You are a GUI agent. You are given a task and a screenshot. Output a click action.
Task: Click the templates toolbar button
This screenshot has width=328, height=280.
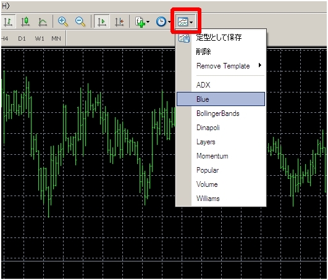[185, 22]
